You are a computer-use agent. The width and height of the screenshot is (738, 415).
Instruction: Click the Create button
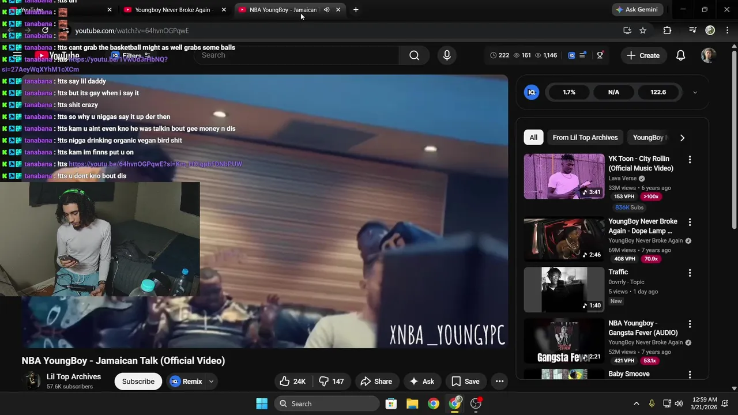[643, 55]
